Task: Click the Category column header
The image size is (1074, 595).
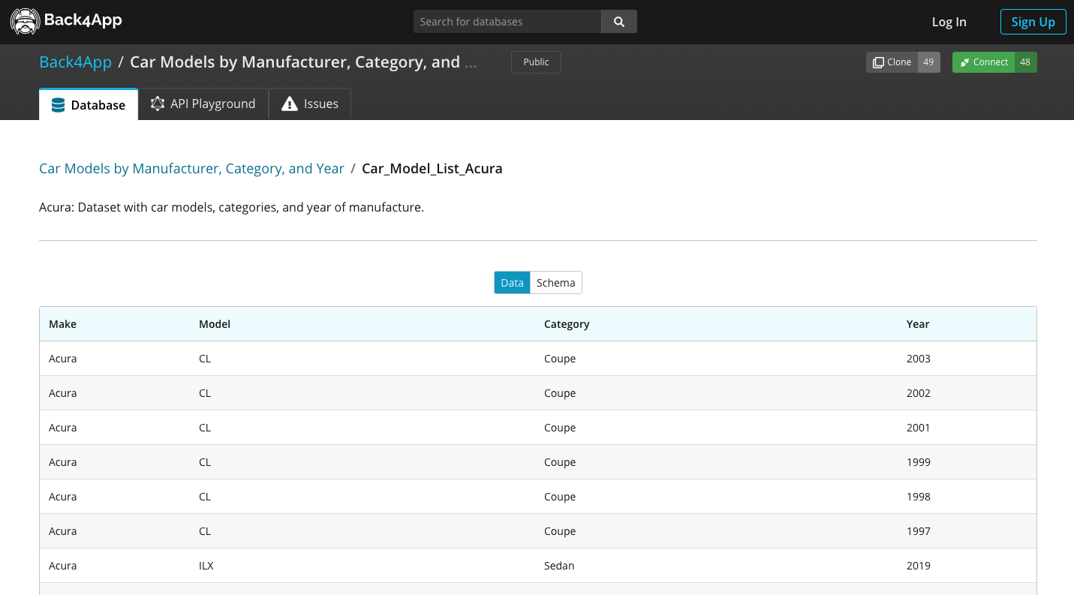Action: tap(567, 324)
